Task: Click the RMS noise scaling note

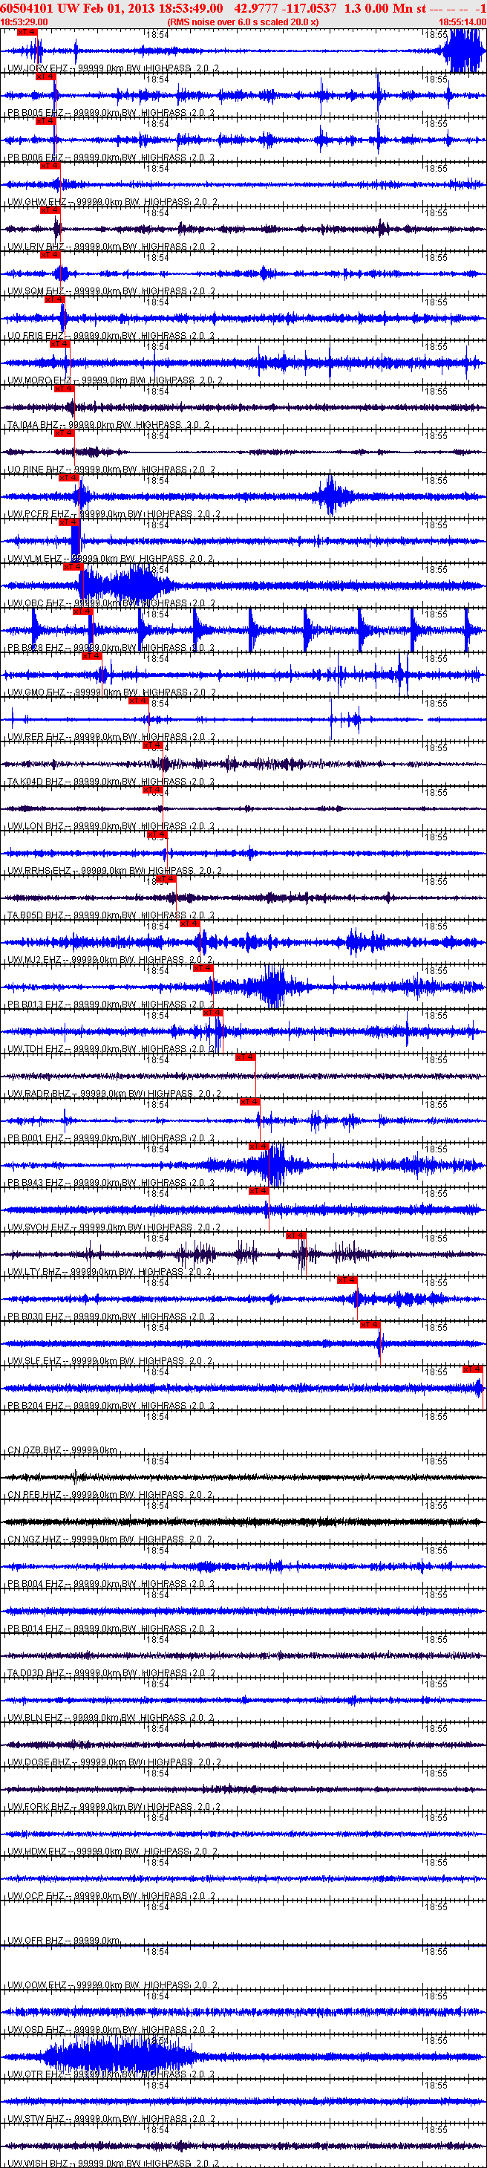Action: pos(243,22)
